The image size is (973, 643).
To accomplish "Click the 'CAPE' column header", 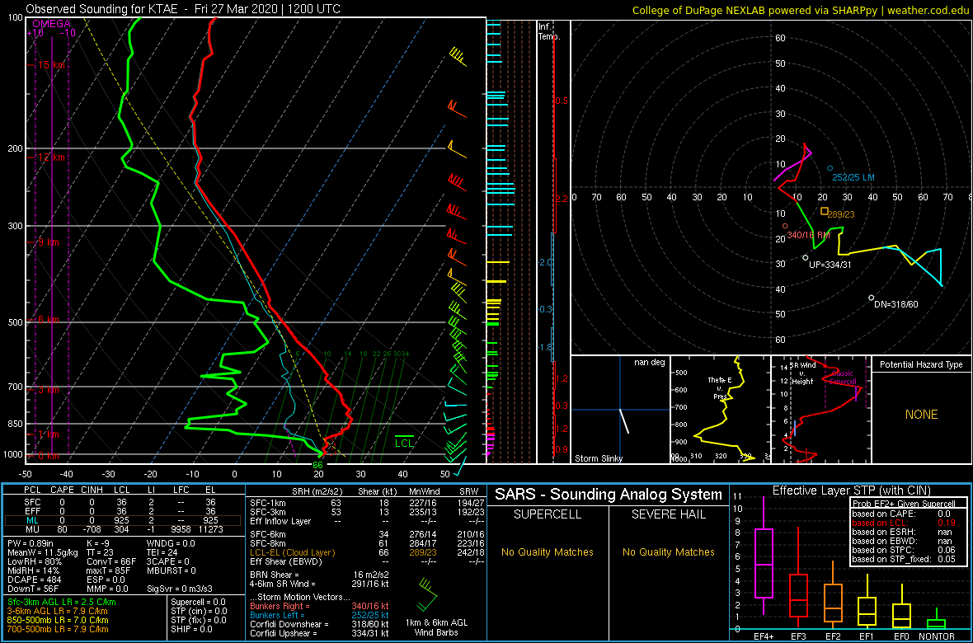I will click(x=62, y=490).
